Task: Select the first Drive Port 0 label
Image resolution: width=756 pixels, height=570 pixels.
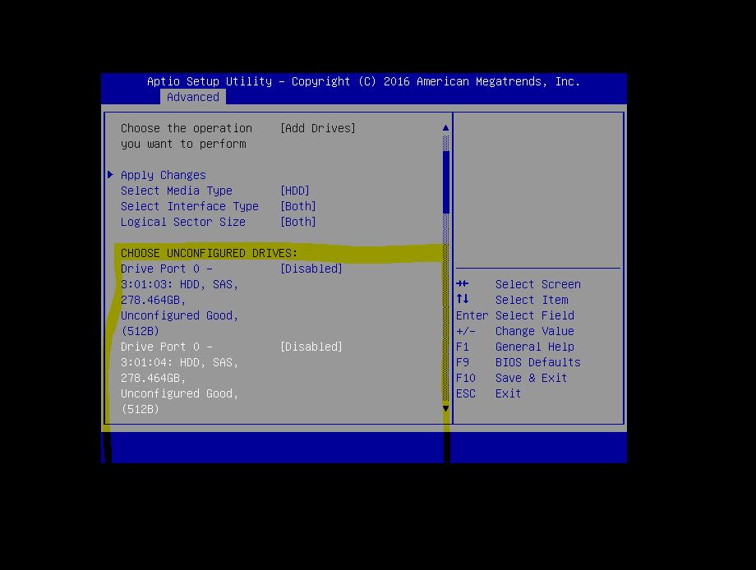Action: (166, 269)
